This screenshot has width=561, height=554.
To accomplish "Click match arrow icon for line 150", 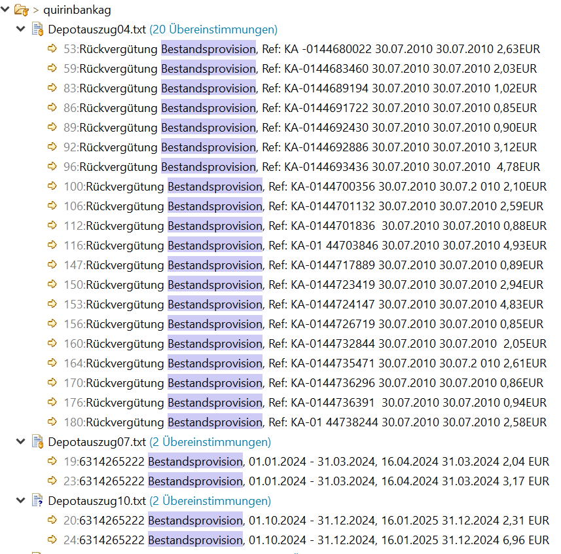I will pos(52,284).
